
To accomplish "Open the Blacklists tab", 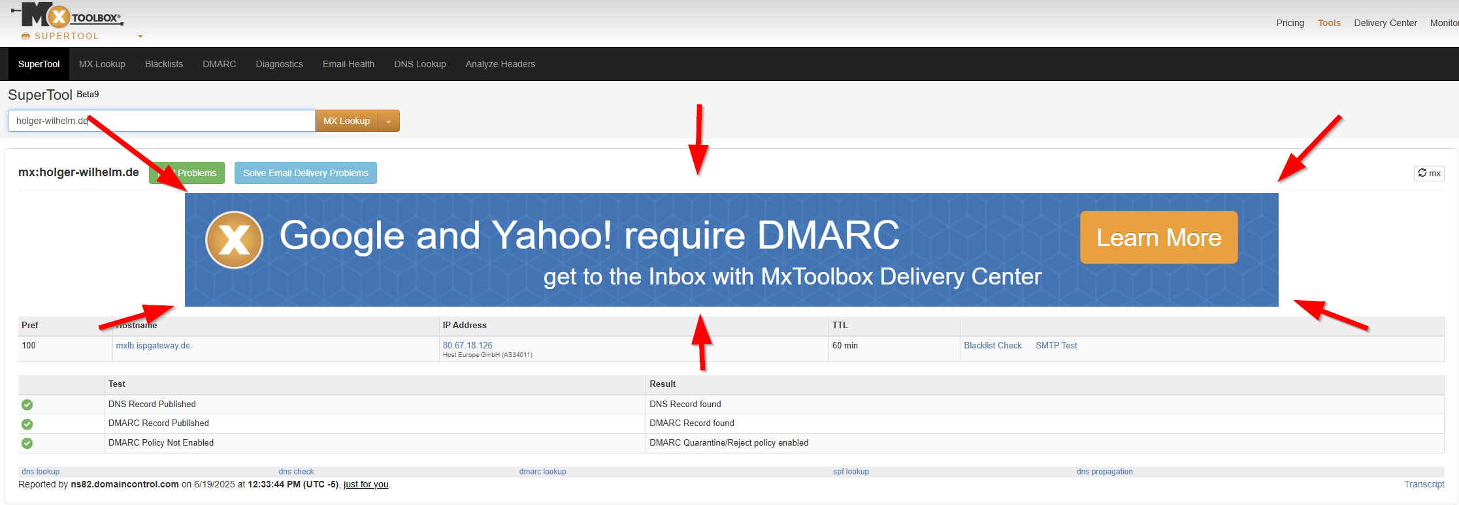I will pos(164,64).
